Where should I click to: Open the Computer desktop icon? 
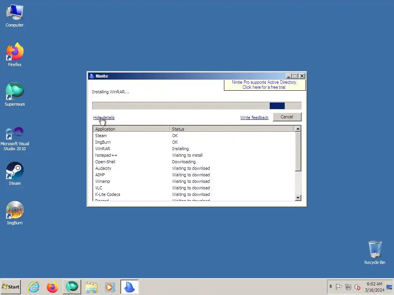point(15,15)
